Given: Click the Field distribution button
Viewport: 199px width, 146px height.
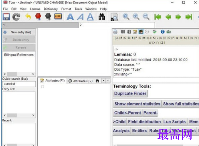Looking at the screenshot, I should [x=144, y=122].
